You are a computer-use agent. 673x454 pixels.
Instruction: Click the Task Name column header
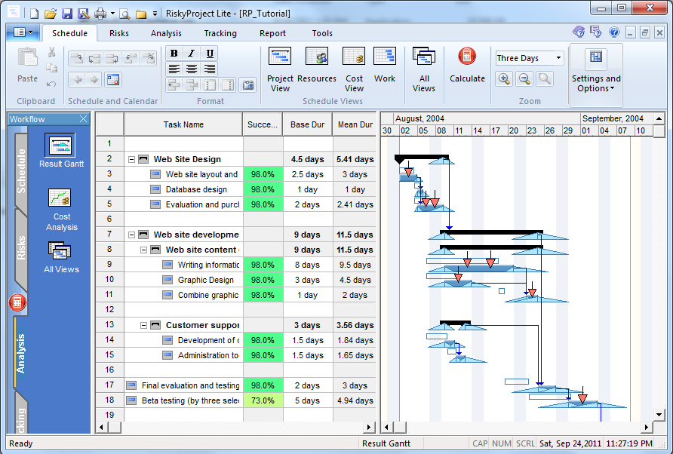pos(183,124)
